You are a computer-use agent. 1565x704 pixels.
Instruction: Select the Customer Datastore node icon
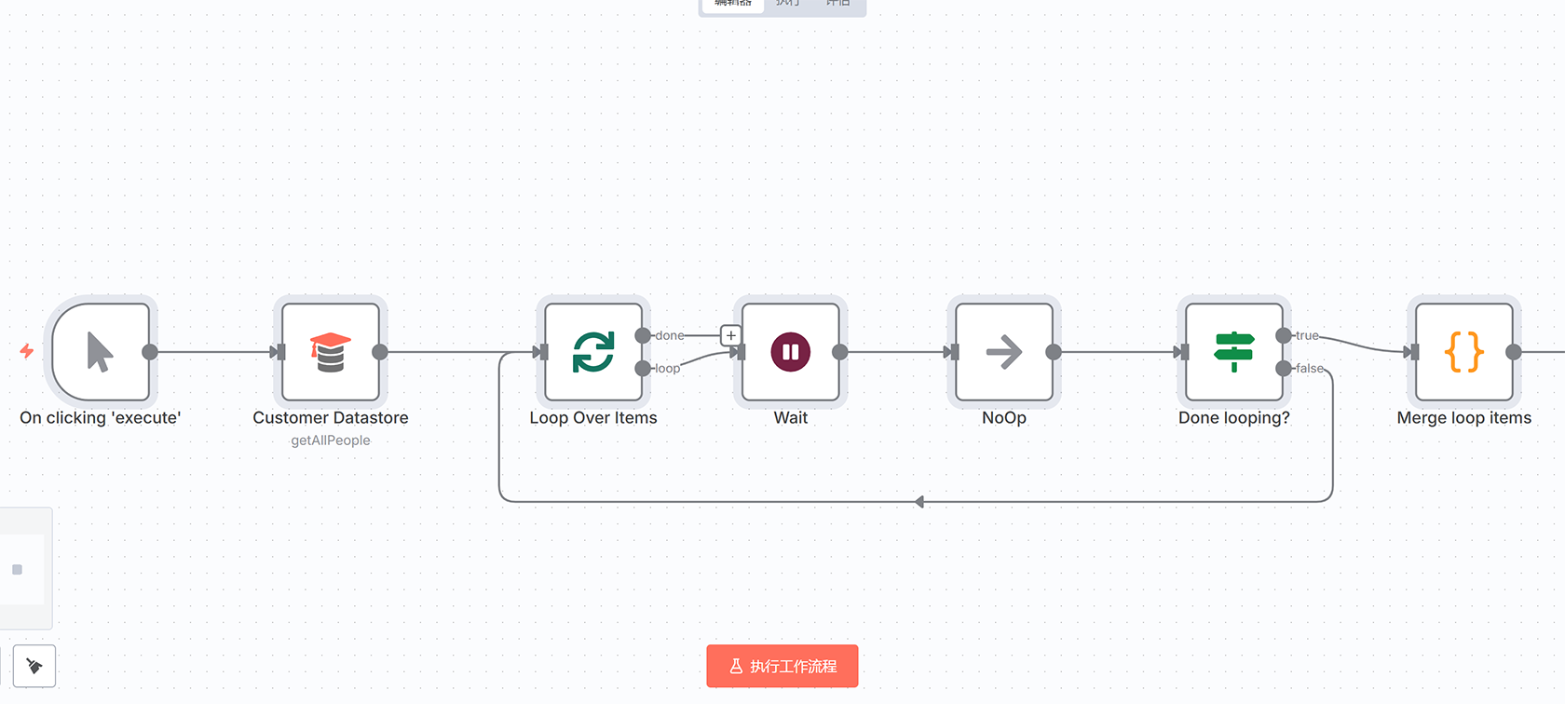[x=330, y=352]
